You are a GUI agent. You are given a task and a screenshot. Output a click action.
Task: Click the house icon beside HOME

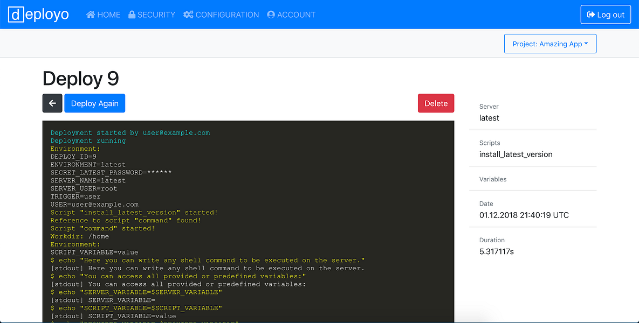click(x=91, y=15)
